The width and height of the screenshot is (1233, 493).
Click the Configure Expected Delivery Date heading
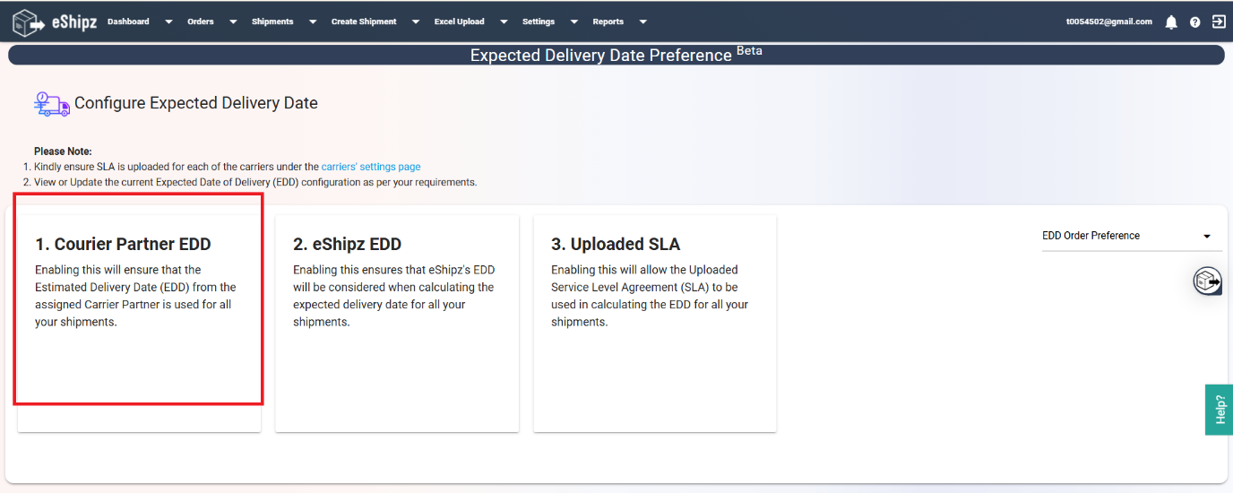click(x=196, y=103)
